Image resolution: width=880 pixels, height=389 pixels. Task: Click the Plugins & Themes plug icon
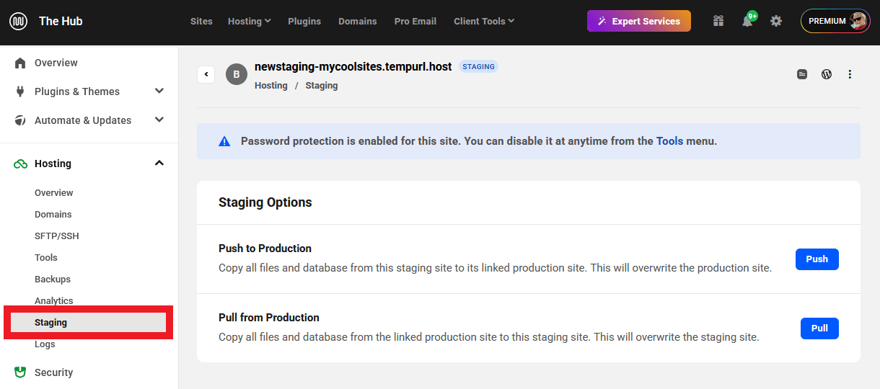pos(20,91)
